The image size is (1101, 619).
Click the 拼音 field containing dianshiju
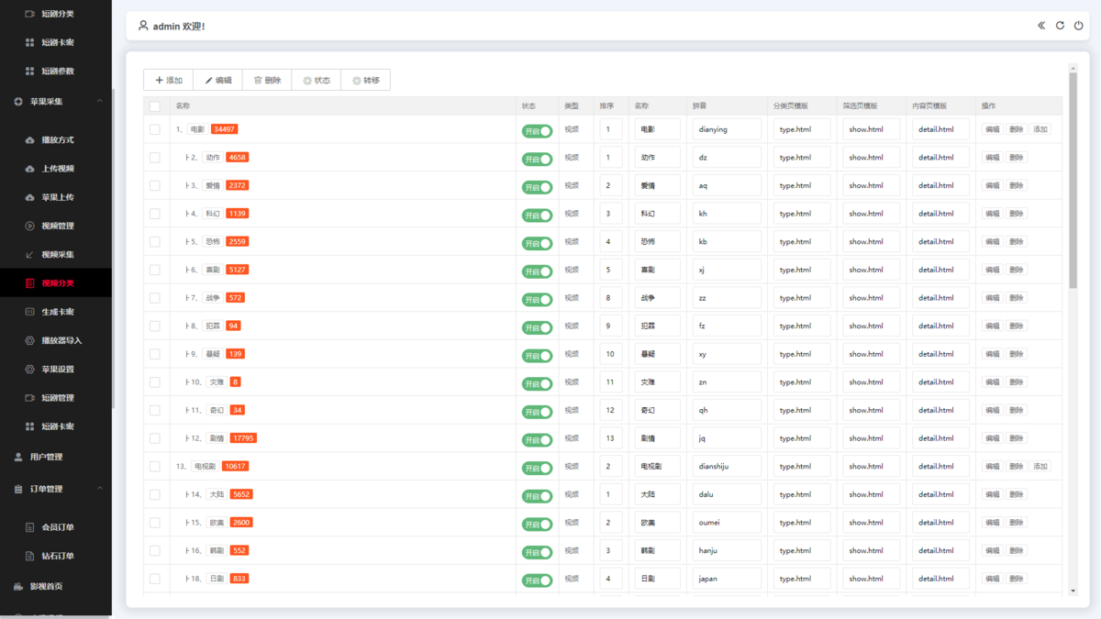click(727, 467)
